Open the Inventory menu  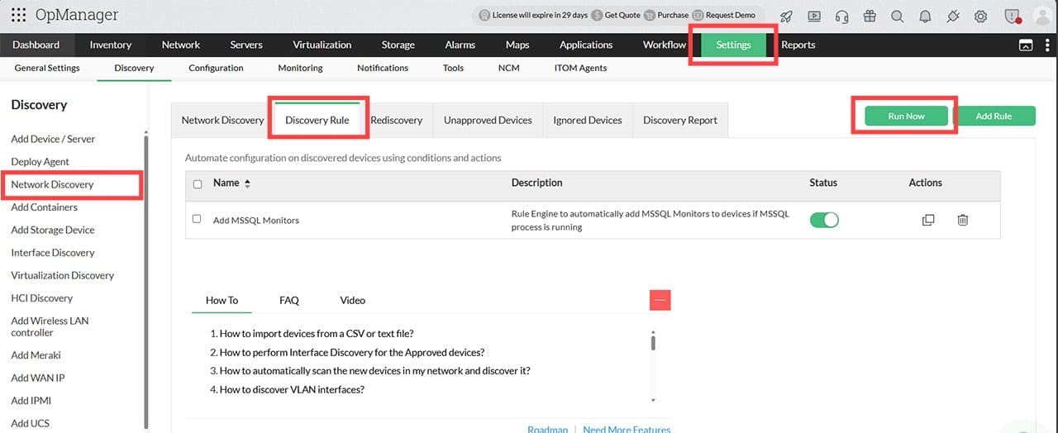(x=111, y=45)
